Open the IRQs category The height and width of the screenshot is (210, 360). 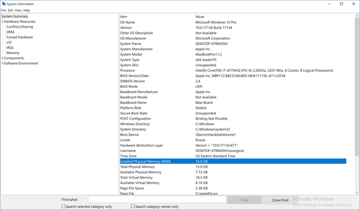[x=10, y=48]
